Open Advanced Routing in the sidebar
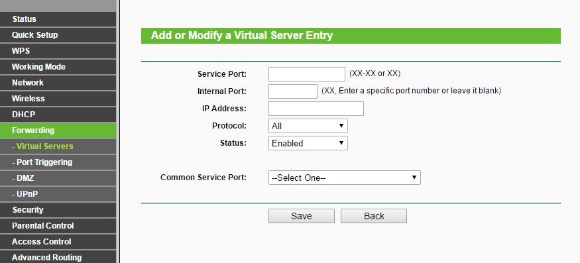The height and width of the screenshot is (263, 580). click(x=58, y=257)
